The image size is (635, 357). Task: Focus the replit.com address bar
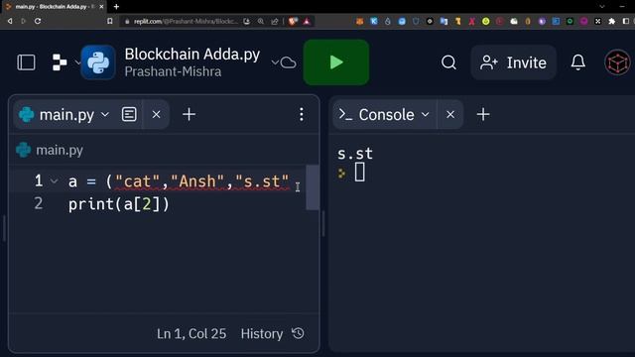pos(186,22)
